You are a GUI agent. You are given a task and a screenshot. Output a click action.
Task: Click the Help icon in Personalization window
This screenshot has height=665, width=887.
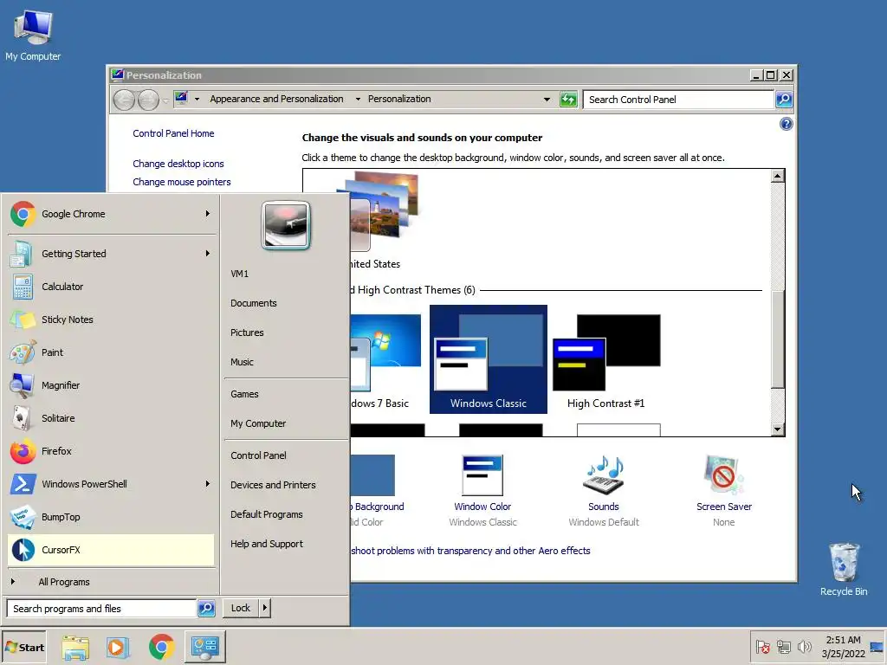point(786,124)
